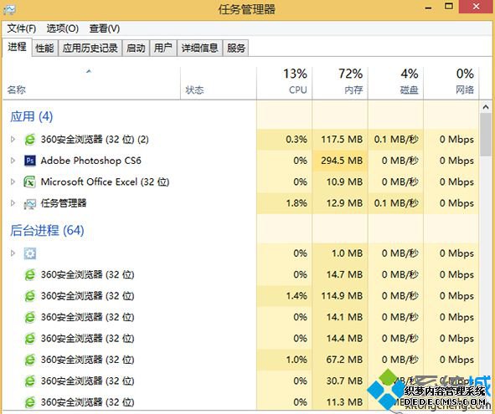
Task: Switch to the 性能 tab
Action: [45, 48]
